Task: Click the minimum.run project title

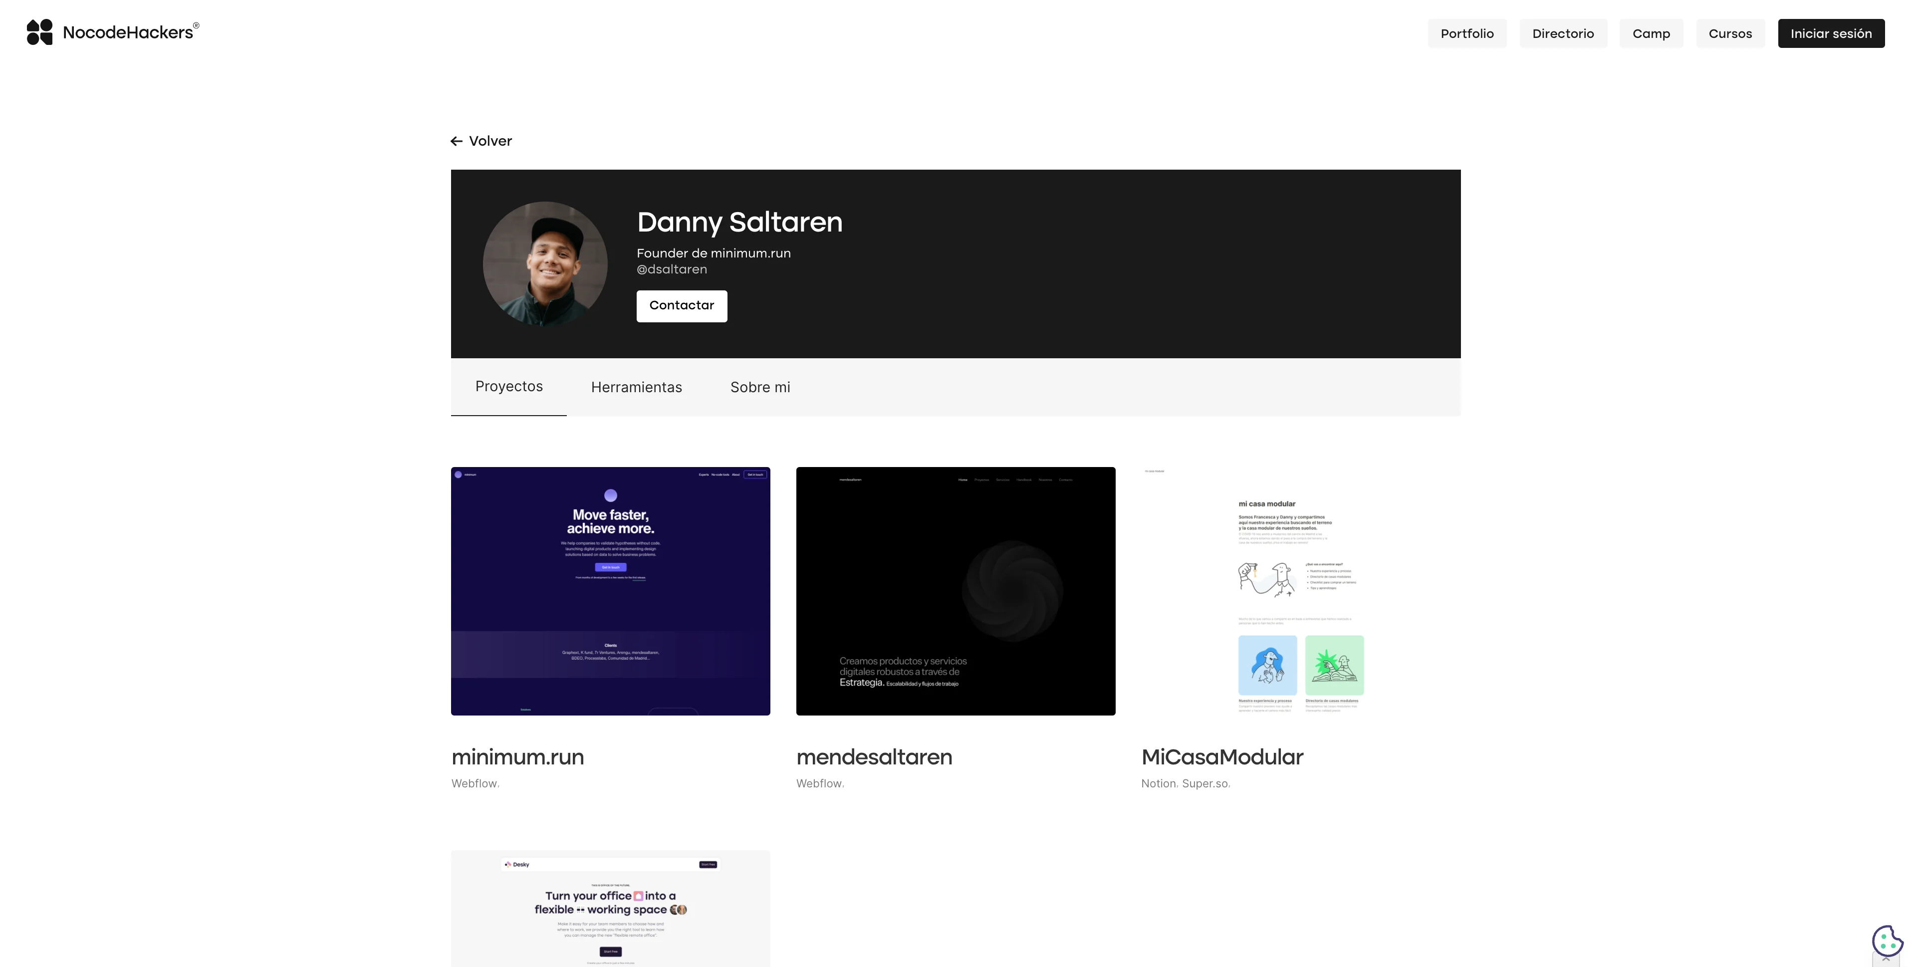Action: tap(517, 756)
